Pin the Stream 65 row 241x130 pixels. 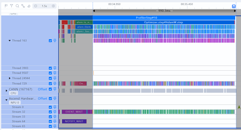[55, 126]
